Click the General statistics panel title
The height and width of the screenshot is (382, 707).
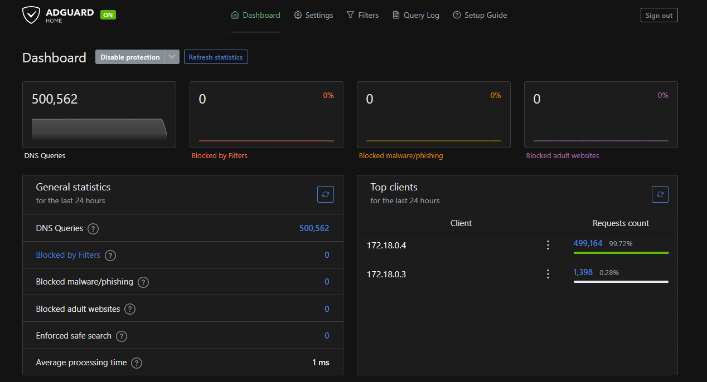pos(73,187)
